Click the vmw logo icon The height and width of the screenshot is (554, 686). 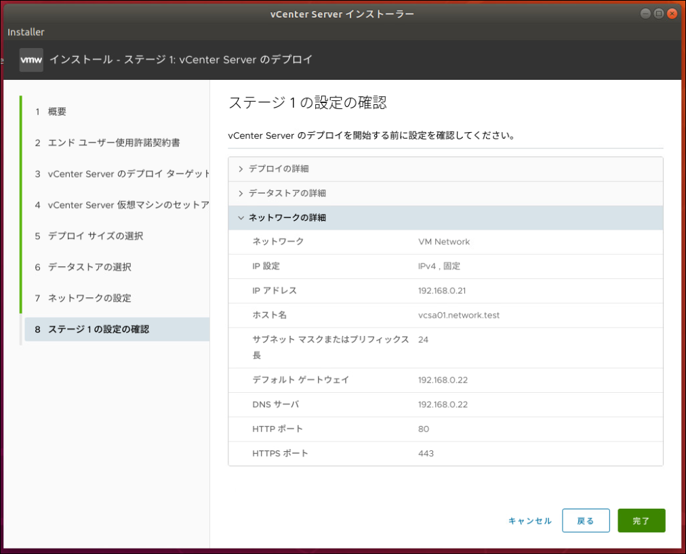[x=31, y=60]
